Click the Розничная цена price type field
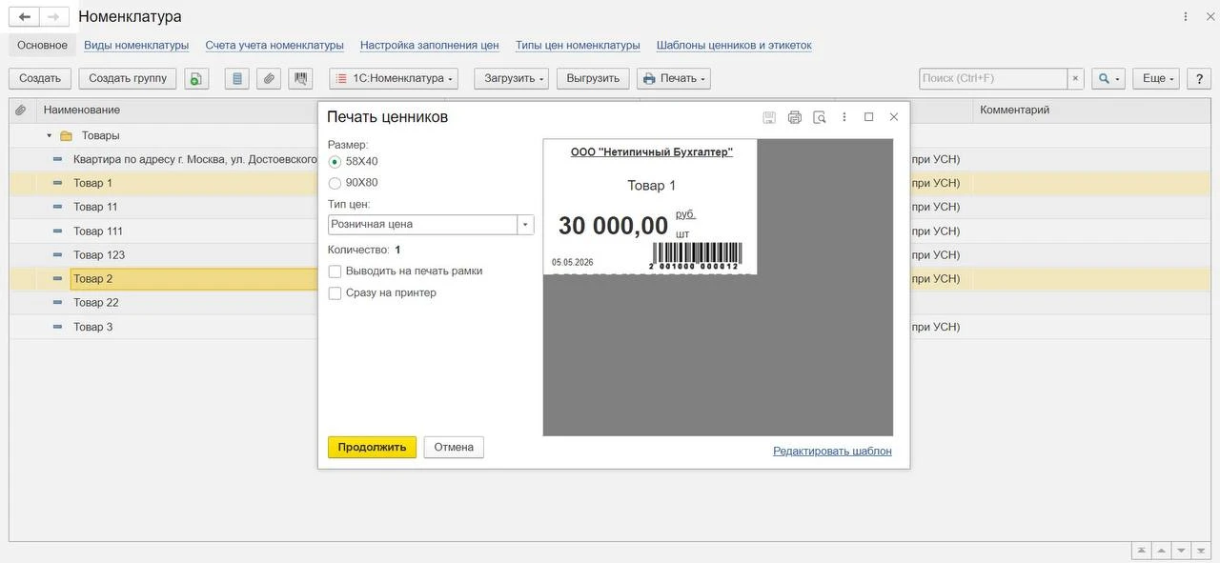Image resolution: width=1220 pixels, height=563 pixels. point(423,225)
